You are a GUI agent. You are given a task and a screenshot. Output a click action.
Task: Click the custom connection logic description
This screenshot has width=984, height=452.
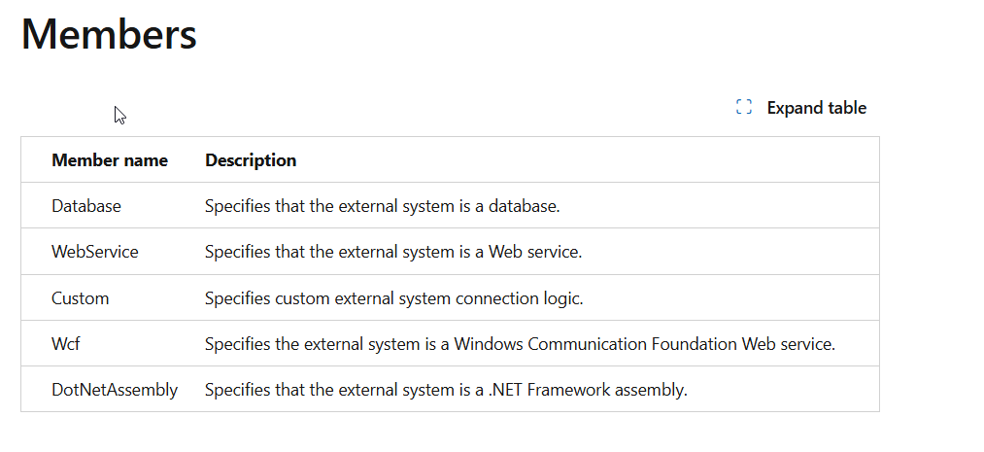(394, 298)
